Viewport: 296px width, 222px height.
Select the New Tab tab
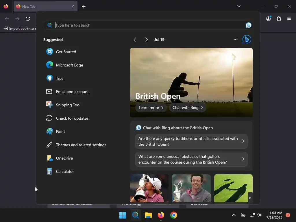pyautogui.click(x=45, y=6)
